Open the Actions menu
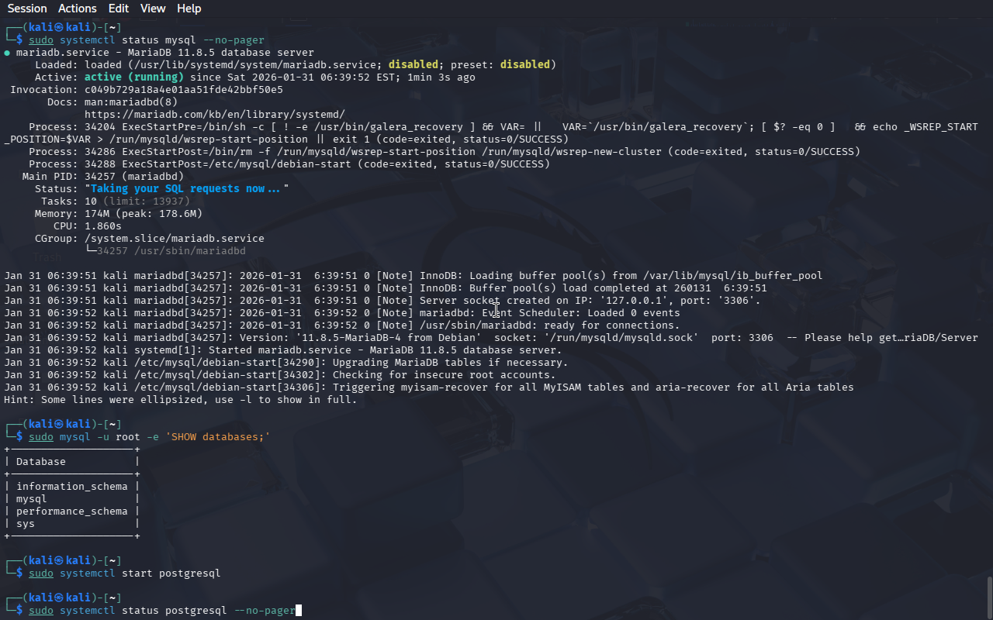Viewport: 993px width, 620px height. [78, 9]
